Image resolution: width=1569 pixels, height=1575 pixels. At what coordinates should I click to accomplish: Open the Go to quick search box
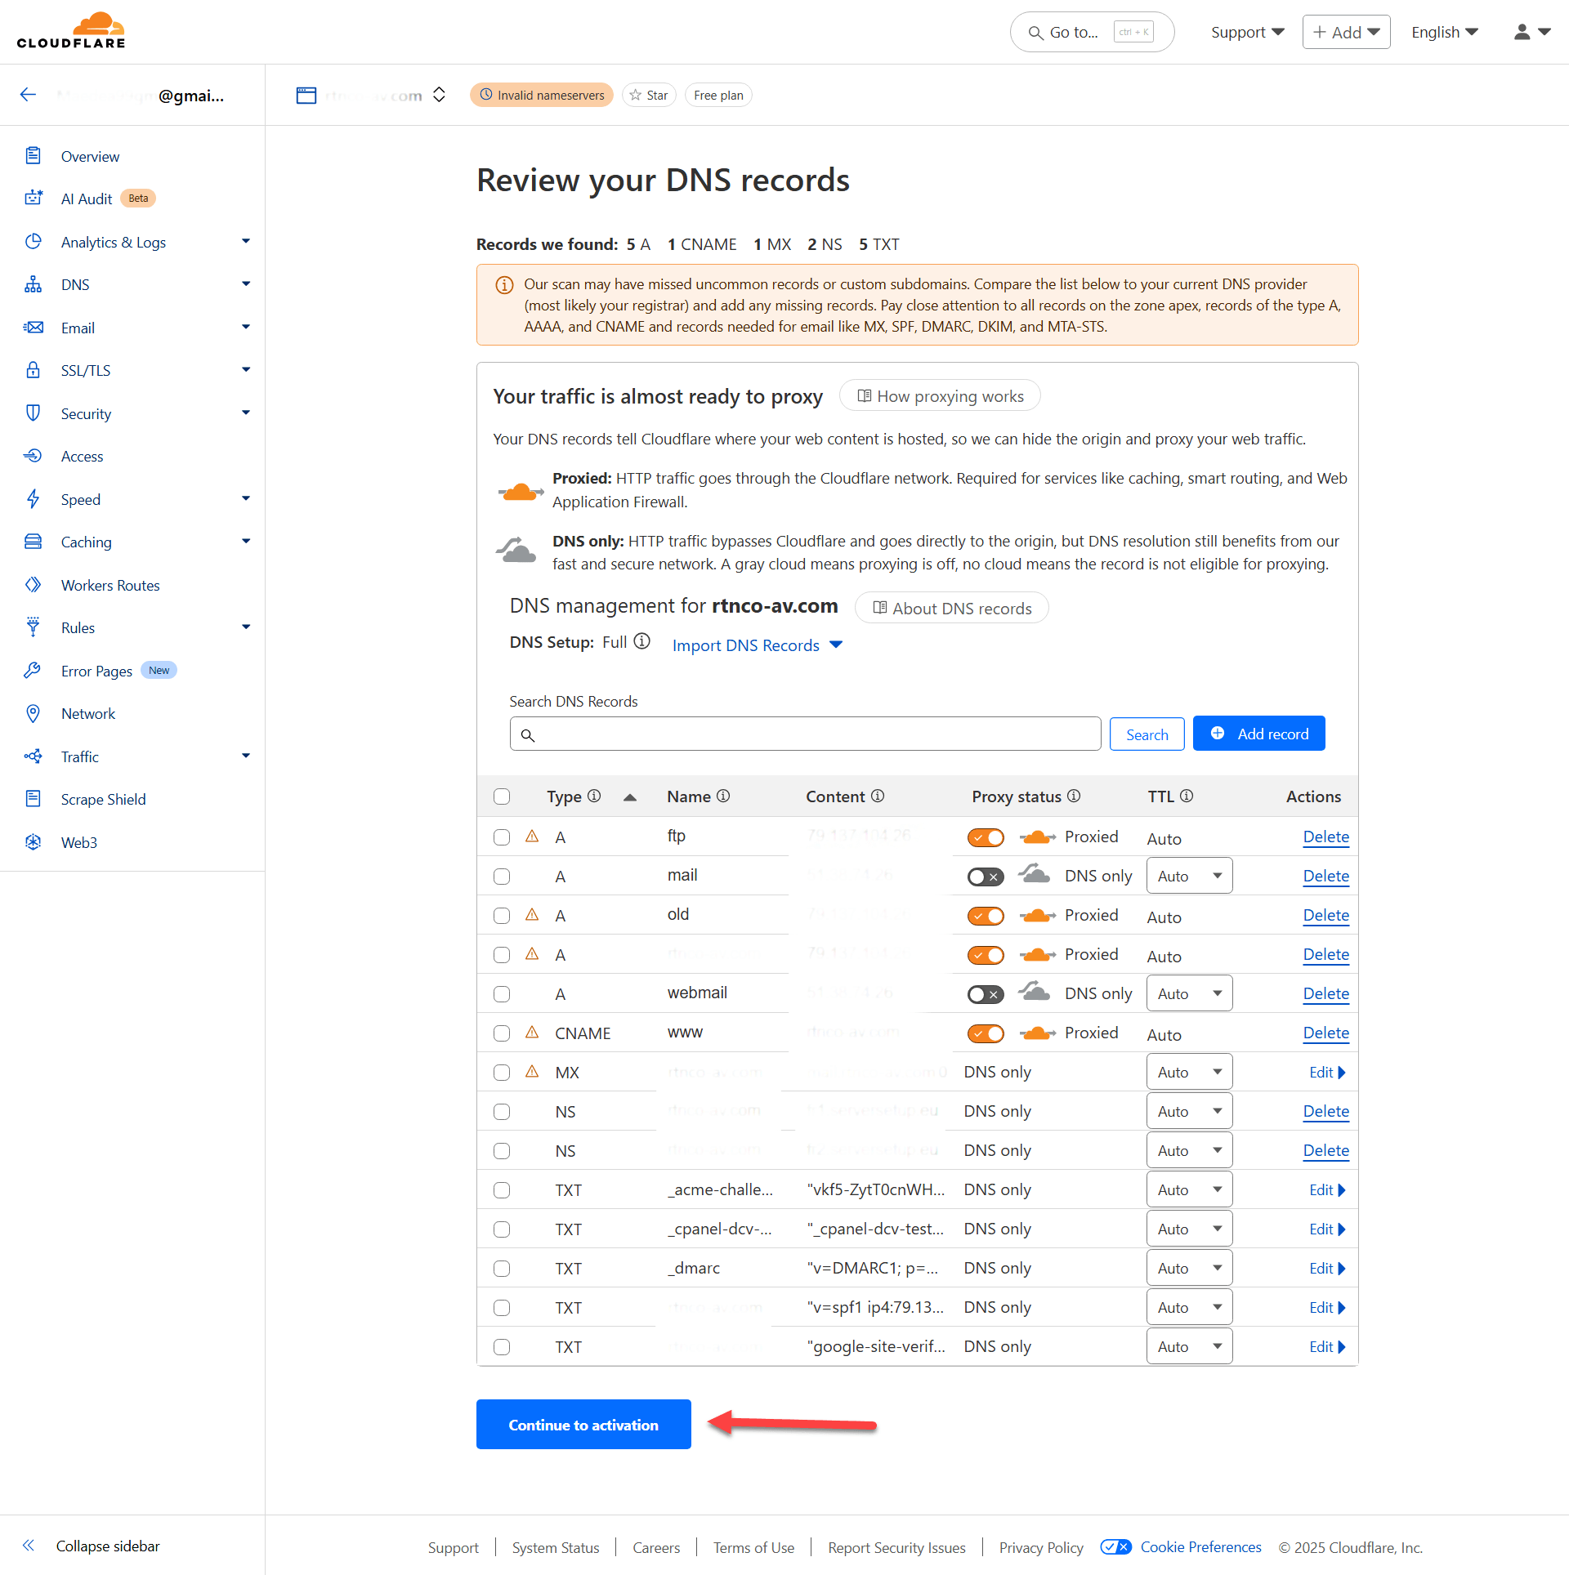(1092, 32)
